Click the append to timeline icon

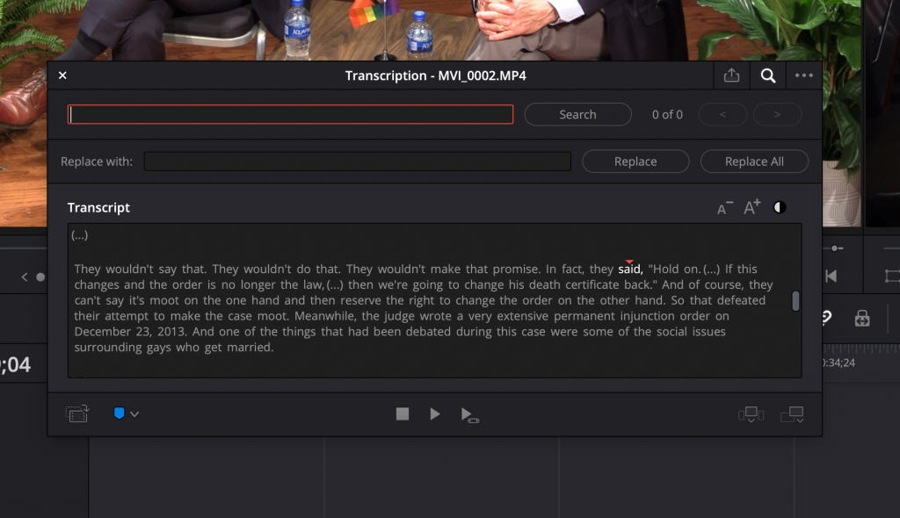coord(792,414)
